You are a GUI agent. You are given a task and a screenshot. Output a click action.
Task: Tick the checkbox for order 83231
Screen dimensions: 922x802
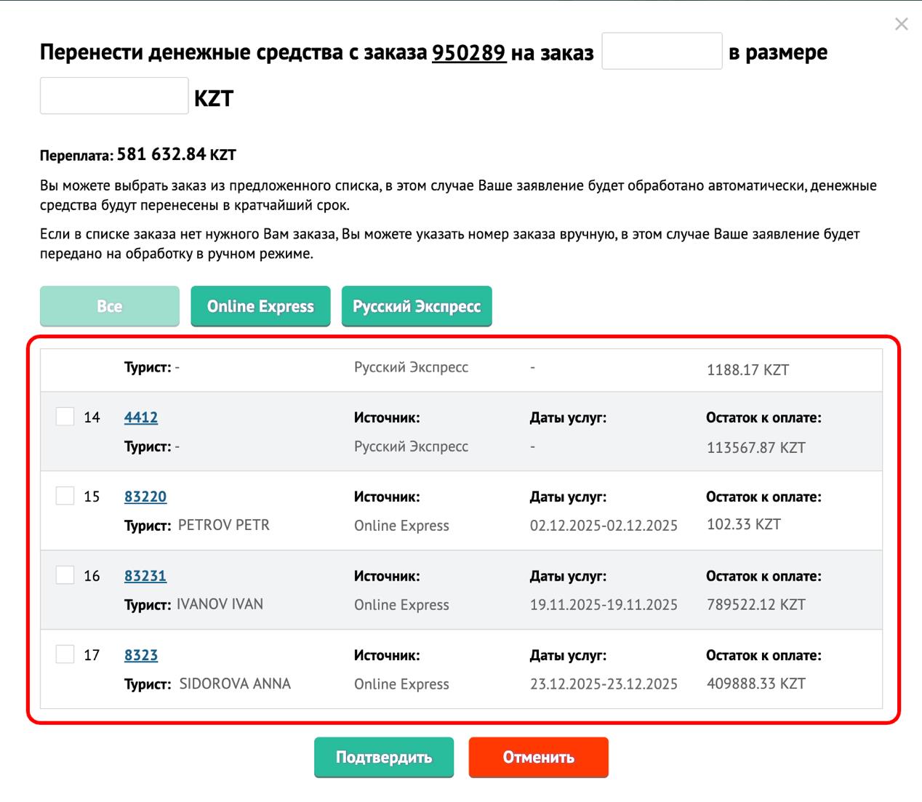(65, 575)
